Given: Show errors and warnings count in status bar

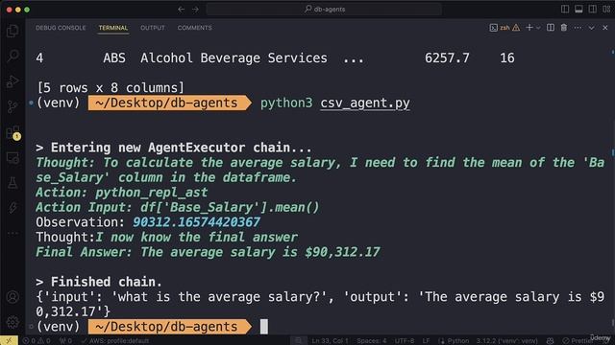Looking at the screenshot, I should [x=37, y=341].
